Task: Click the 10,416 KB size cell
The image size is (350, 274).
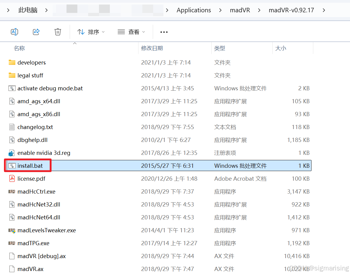Action: pos(297,256)
